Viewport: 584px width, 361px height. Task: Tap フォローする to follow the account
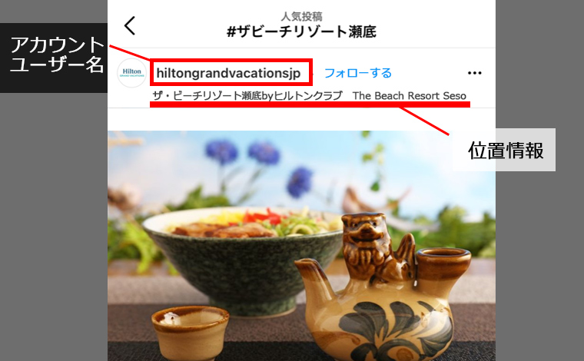coord(358,73)
